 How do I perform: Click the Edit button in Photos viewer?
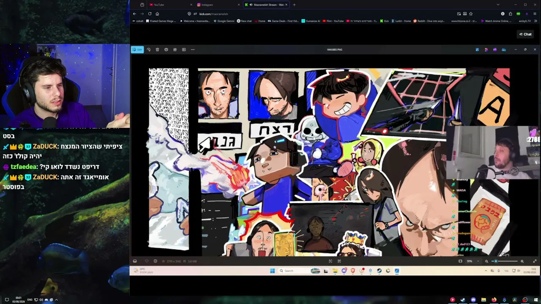tap(137, 50)
